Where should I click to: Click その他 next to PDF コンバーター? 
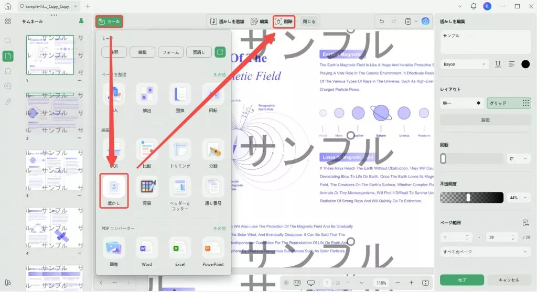click(x=219, y=228)
